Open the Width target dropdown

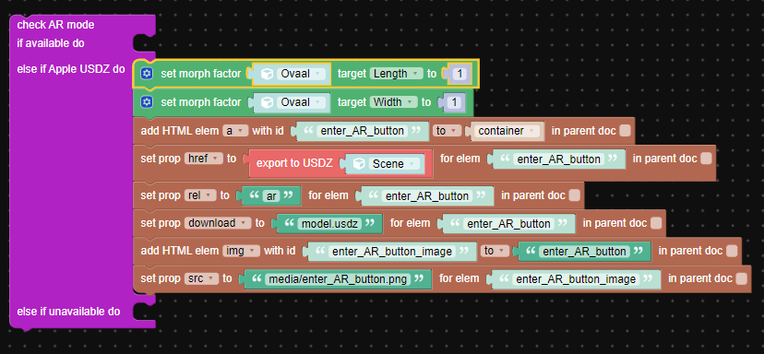coord(394,102)
